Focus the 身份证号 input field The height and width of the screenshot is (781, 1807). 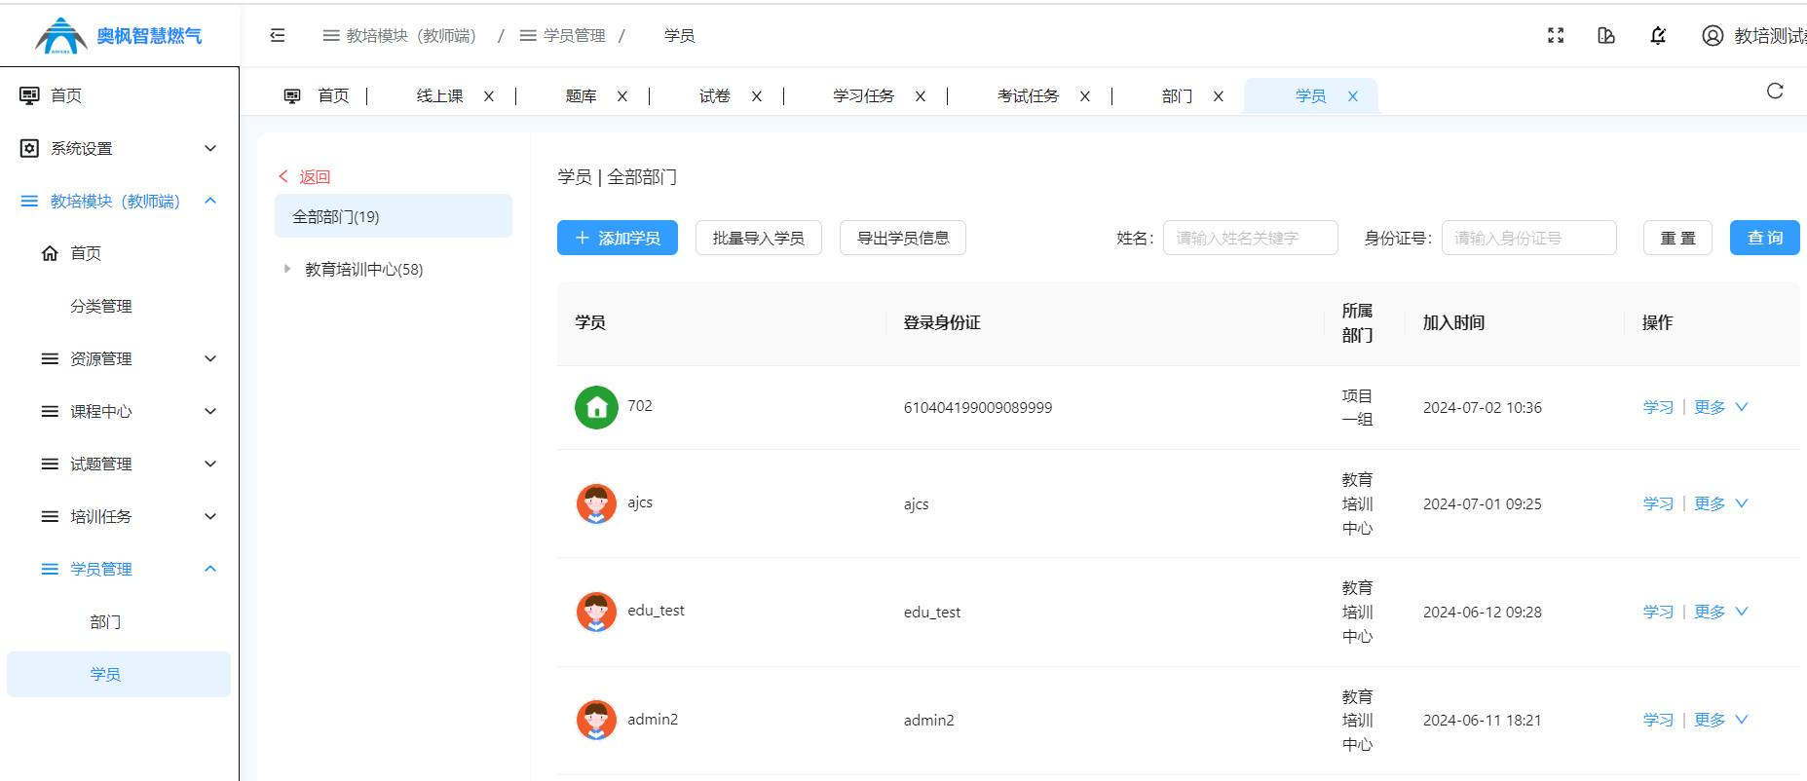coord(1529,238)
